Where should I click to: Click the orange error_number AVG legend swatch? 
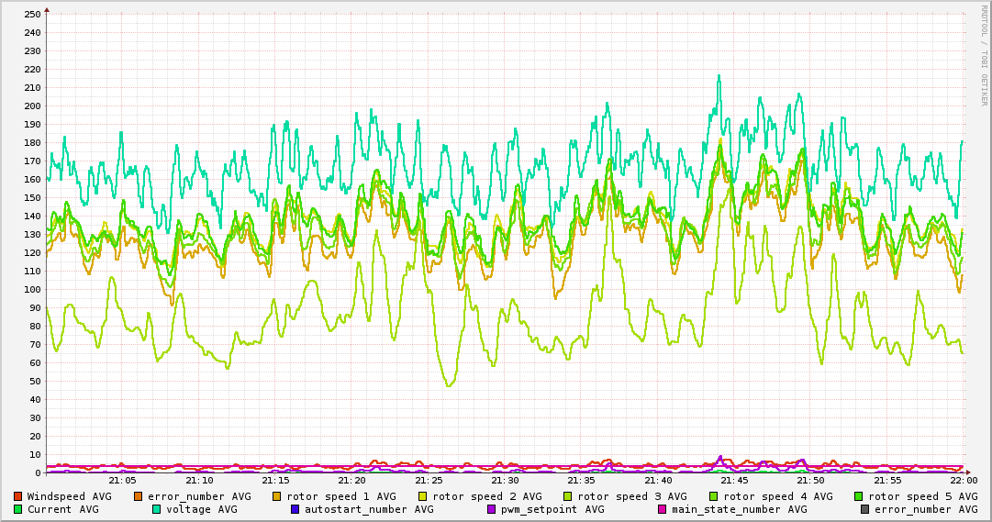click(x=138, y=496)
